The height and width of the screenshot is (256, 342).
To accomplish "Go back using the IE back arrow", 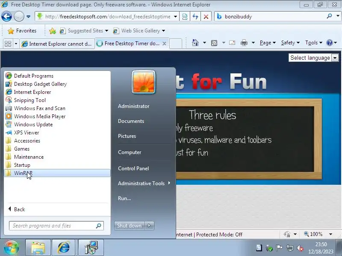I will [x=6, y=16].
